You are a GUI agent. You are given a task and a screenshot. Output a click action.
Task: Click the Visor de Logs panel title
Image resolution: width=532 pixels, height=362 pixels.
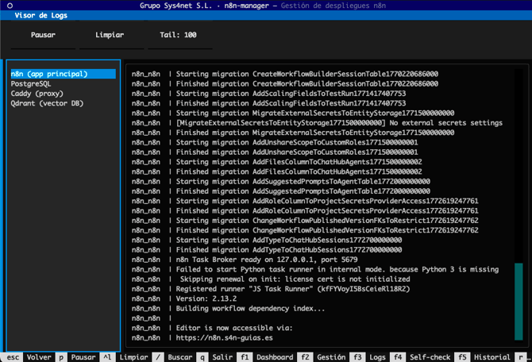click(41, 16)
